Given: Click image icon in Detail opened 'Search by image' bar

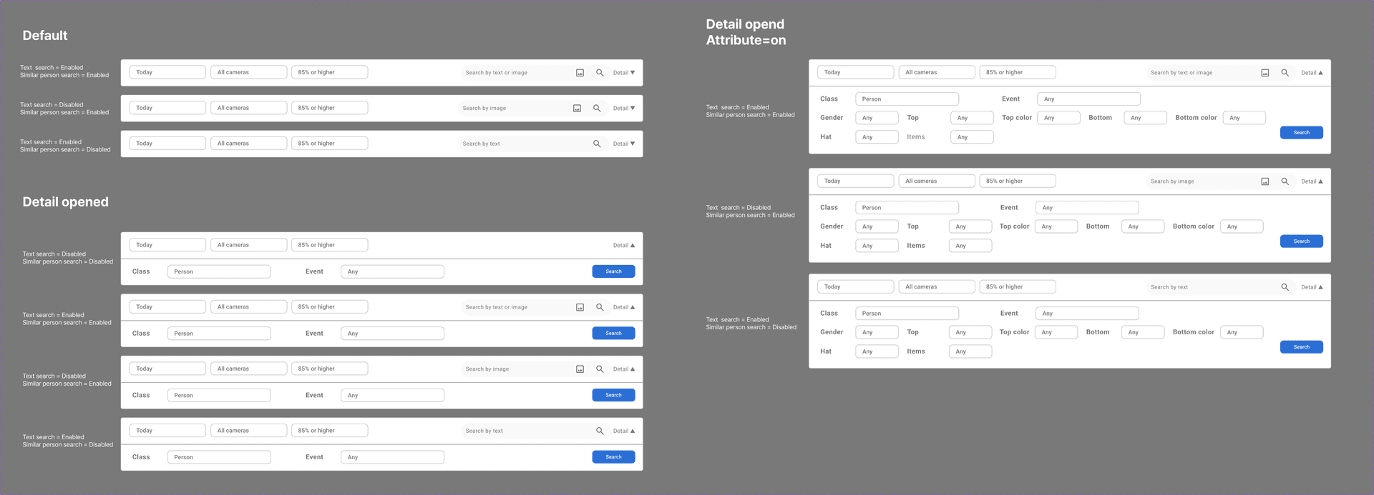Looking at the screenshot, I should pyautogui.click(x=580, y=369).
